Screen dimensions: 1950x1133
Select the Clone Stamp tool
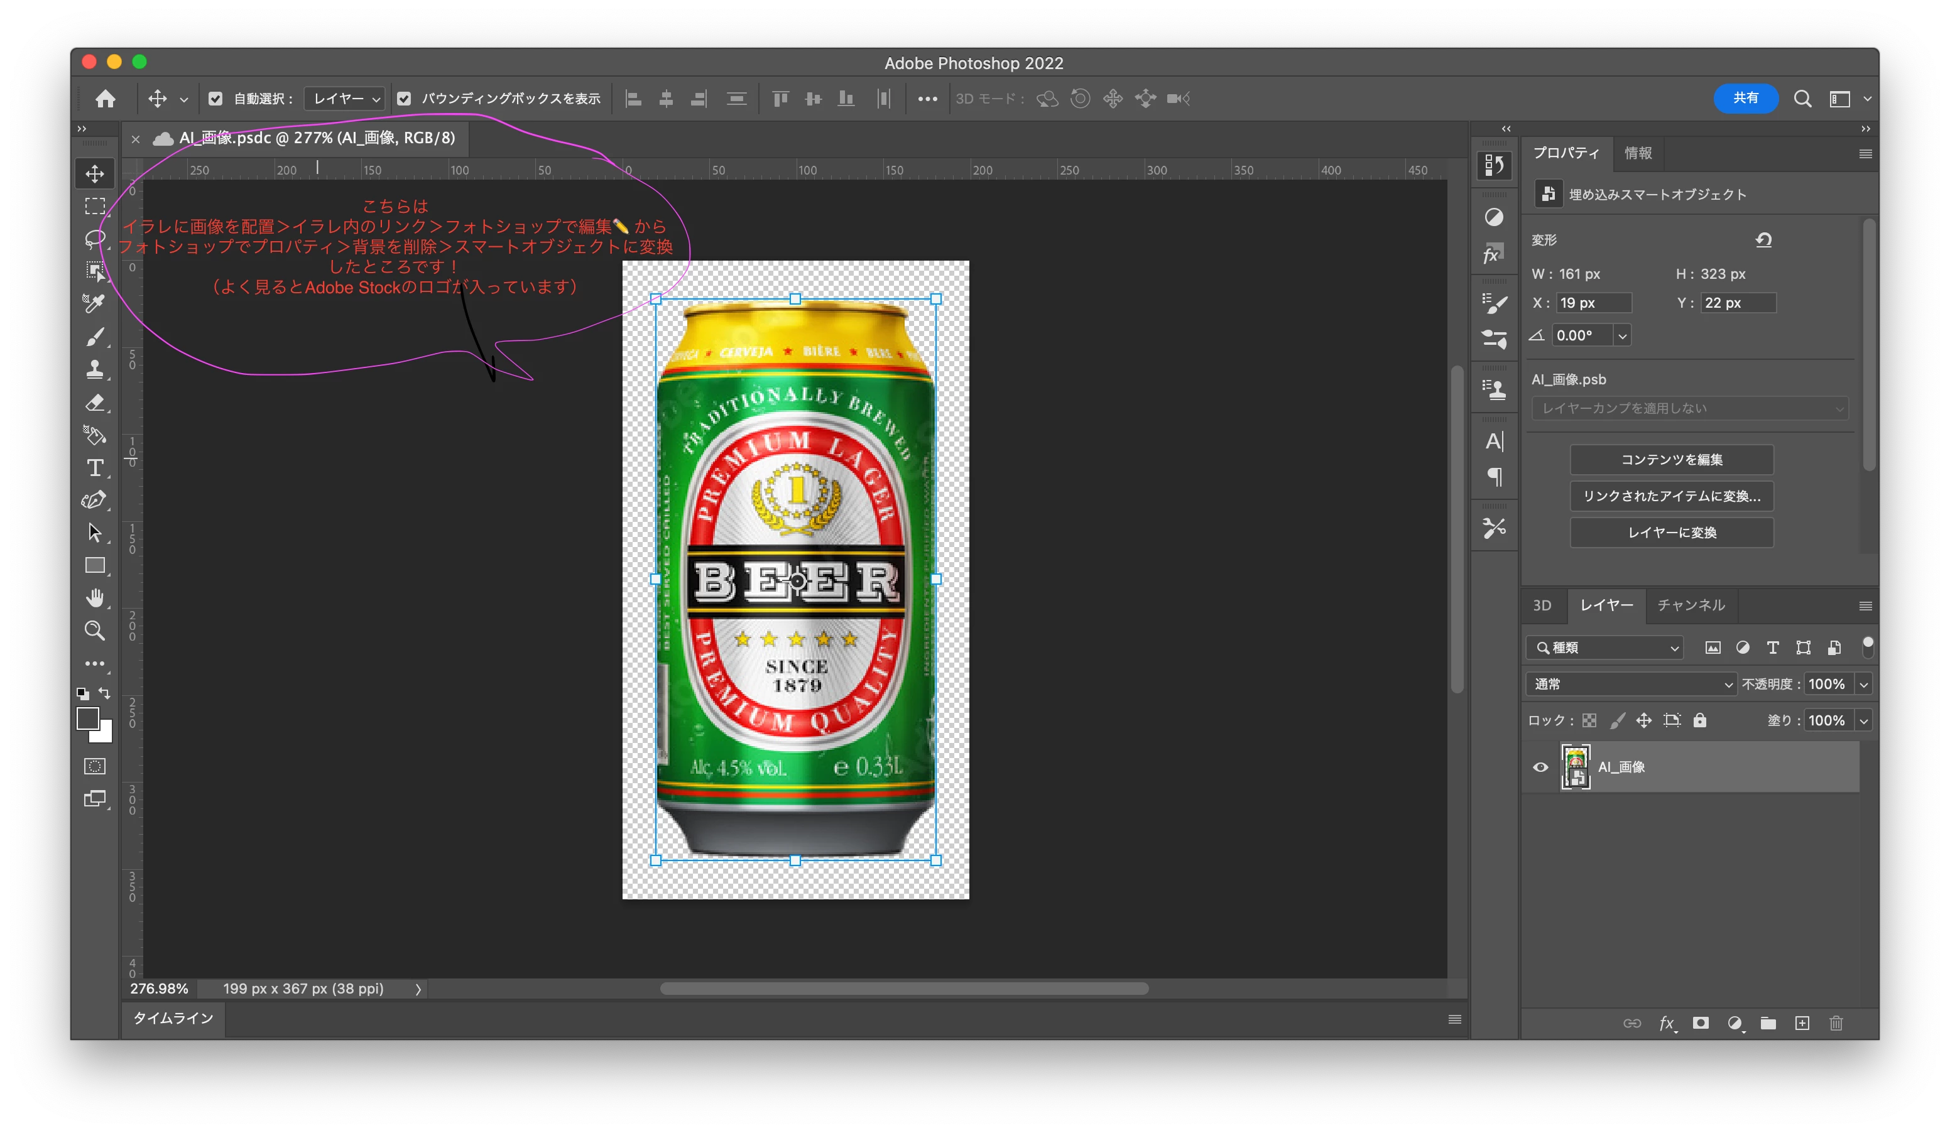[x=94, y=370]
